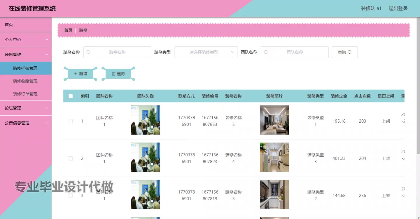Screen dimensions: 420x219
Task: Click the click count 204
Action: [x=363, y=158]
